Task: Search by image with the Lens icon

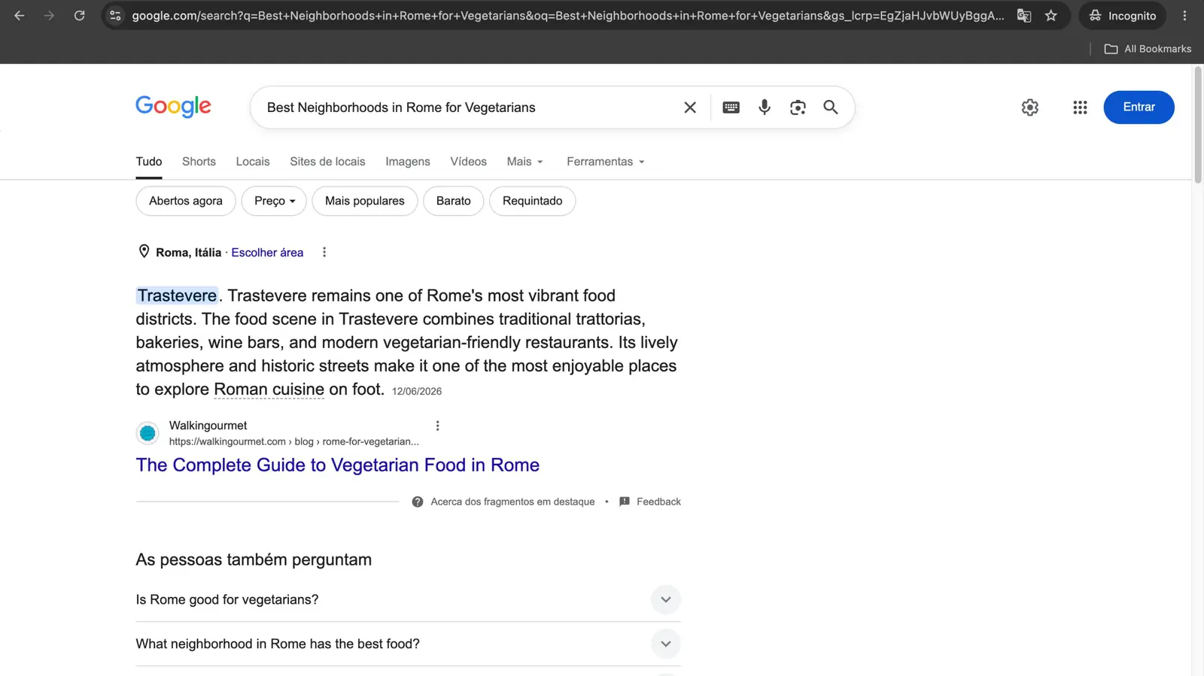Action: [x=798, y=108]
